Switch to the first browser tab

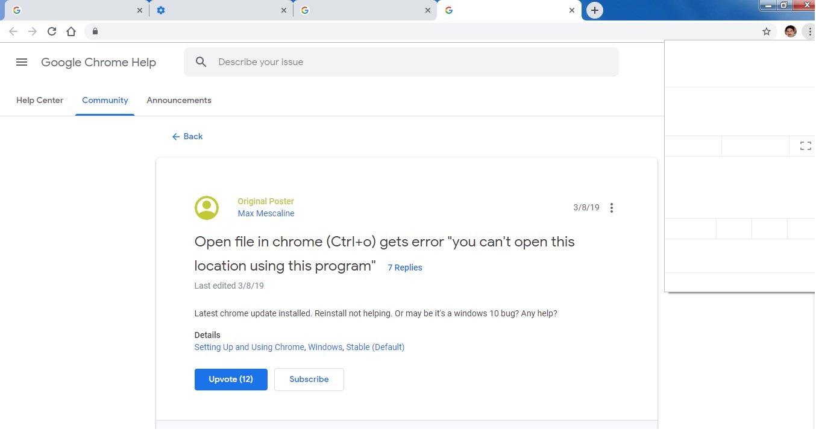coord(75,10)
